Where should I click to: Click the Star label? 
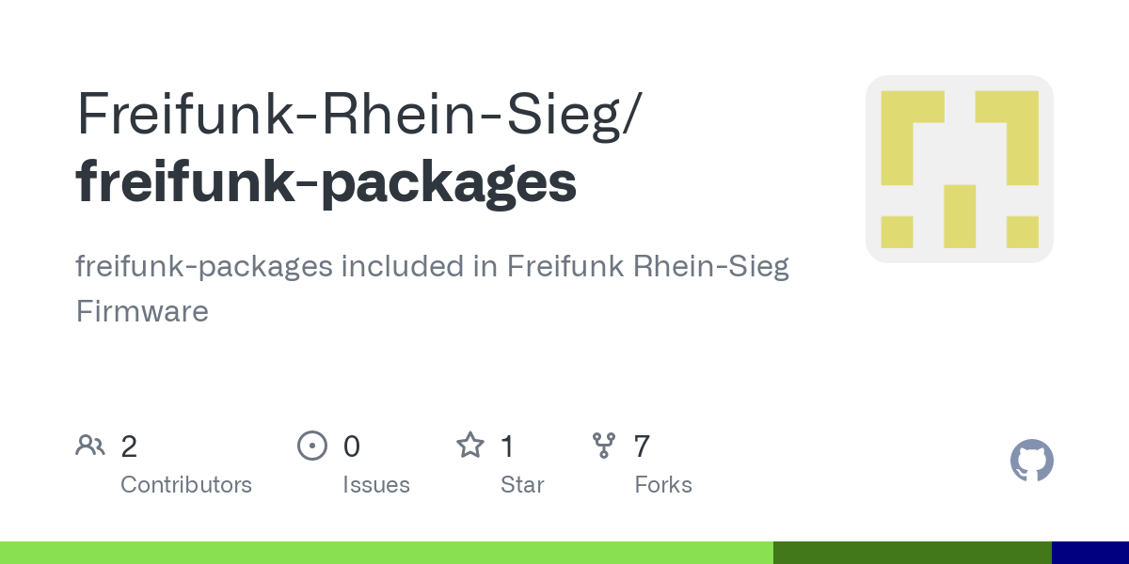pos(522,485)
